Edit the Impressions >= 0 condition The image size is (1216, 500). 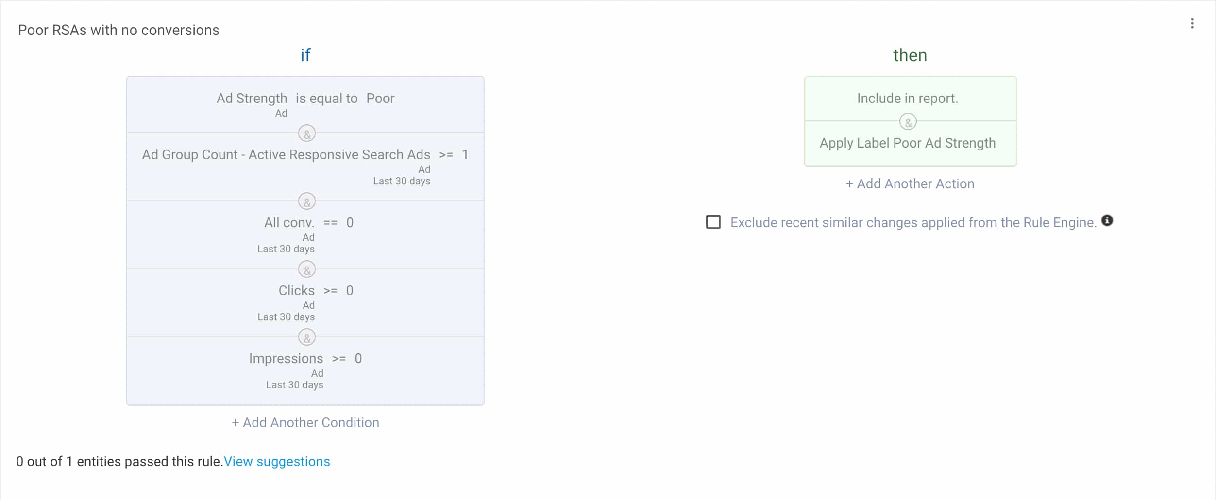click(x=305, y=359)
